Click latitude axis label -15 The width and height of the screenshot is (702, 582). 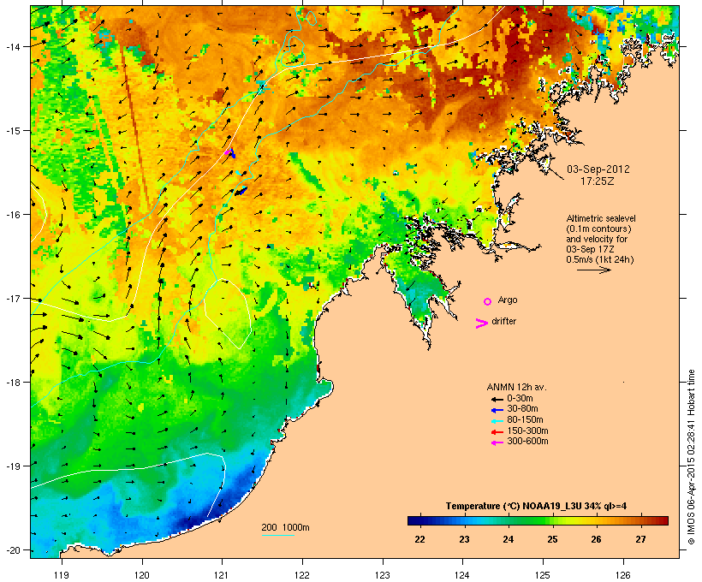[x=12, y=131]
